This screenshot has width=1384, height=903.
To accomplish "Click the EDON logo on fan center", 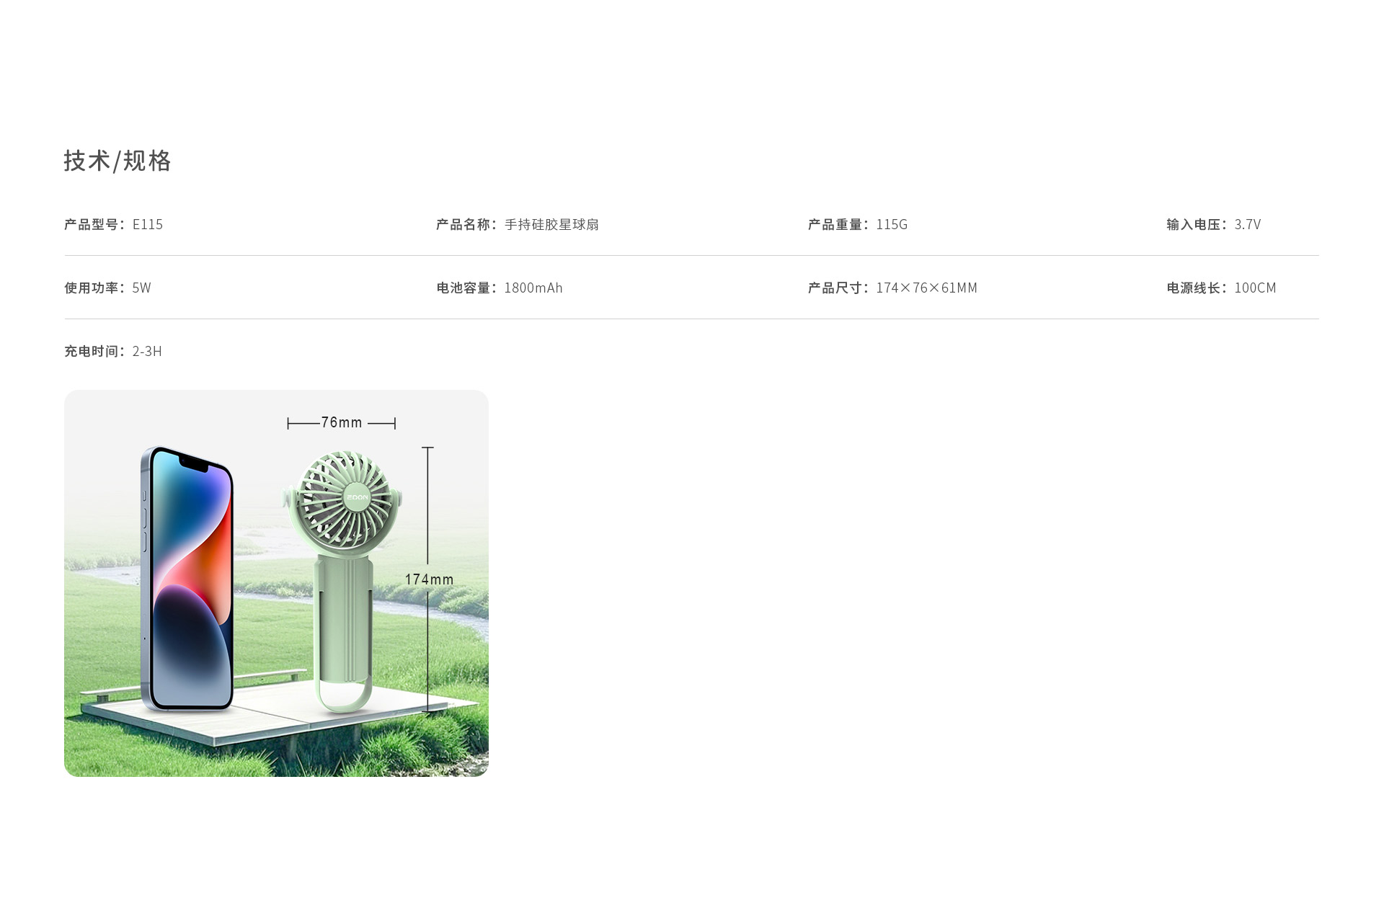I will [358, 497].
